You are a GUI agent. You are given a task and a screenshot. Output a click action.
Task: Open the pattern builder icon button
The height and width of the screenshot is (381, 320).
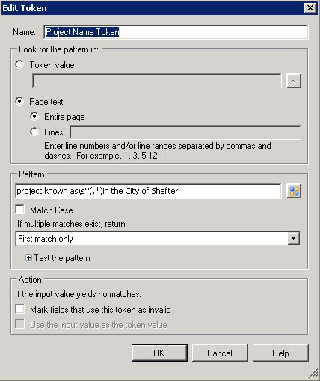pyautogui.click(x=294, y=191)
